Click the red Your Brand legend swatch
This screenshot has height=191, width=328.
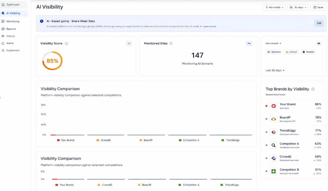[x=58, y=140]
